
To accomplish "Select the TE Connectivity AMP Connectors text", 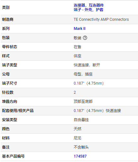I will point(101,20).
